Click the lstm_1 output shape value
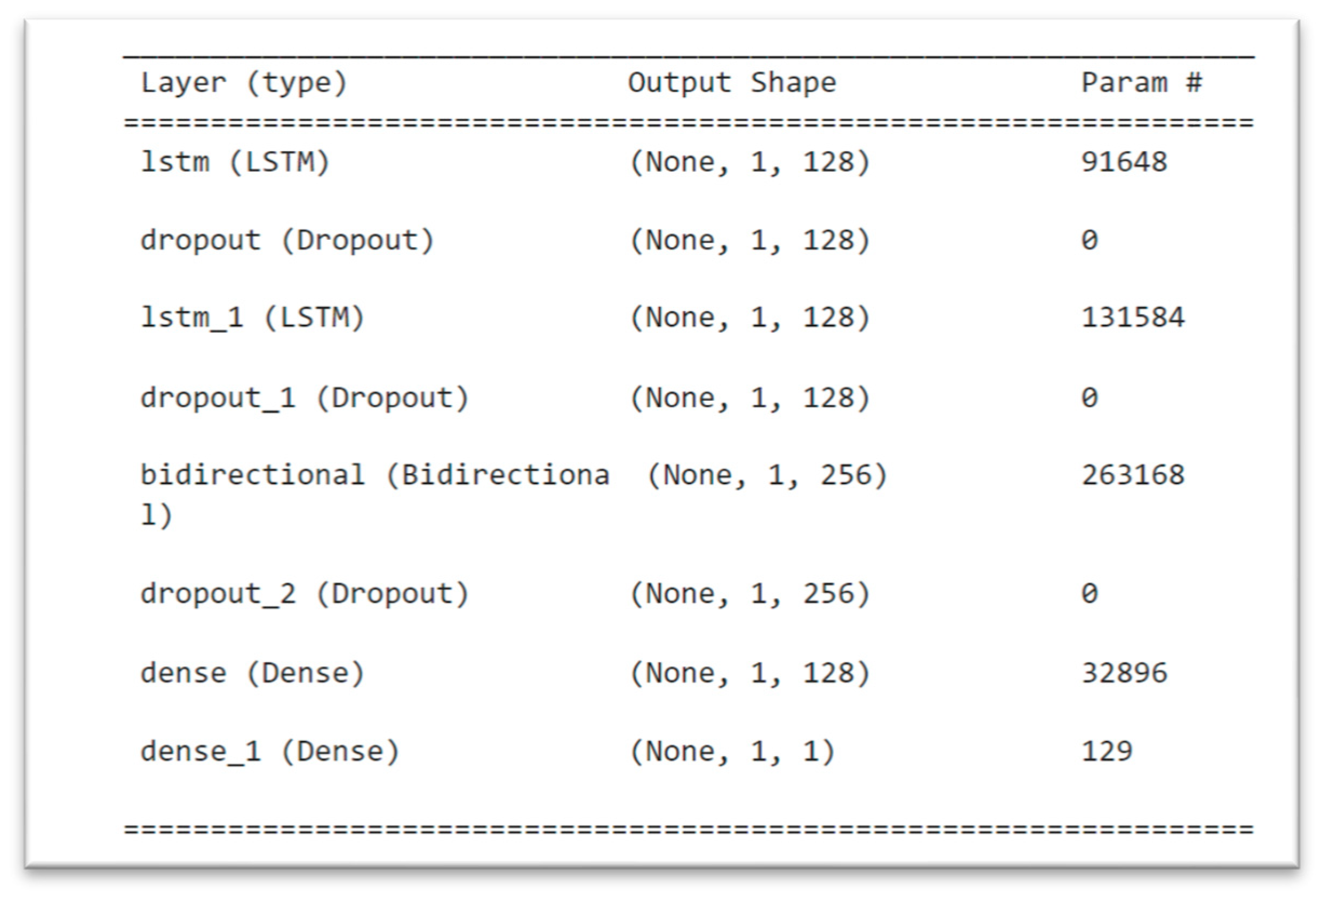 coord(749,318)
